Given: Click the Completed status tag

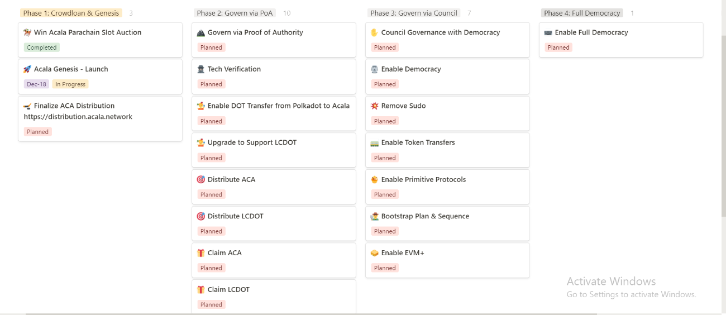Looking at the screenshot, I should [42, 47].
